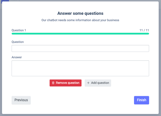161x116 pixels.
Task: Click the dimmed backdrop outside the dialog
Action: (160, 61)
